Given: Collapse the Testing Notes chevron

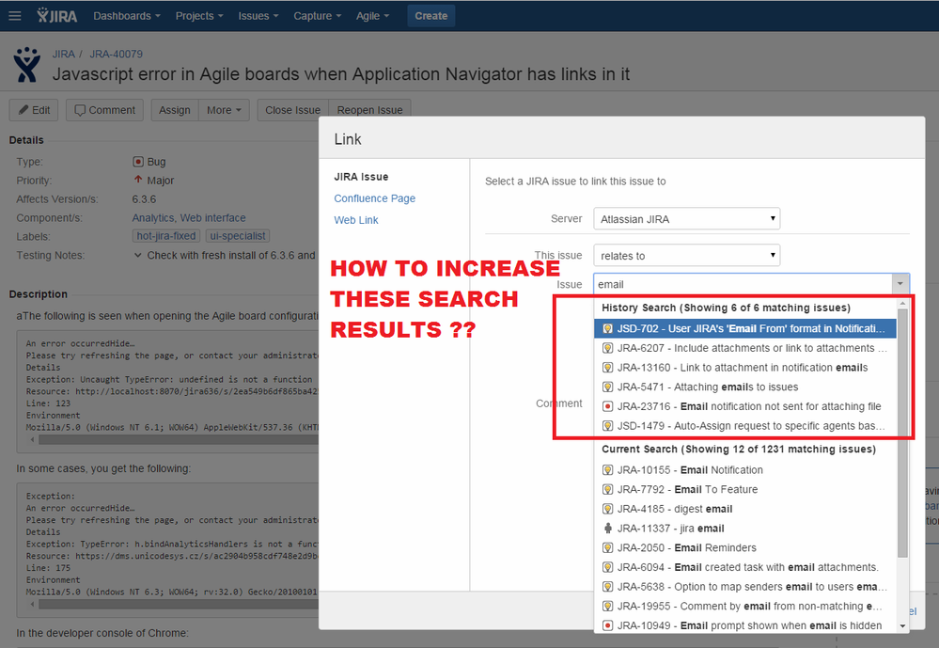Looking at the screenshot, I should click(x=138, y=255).
